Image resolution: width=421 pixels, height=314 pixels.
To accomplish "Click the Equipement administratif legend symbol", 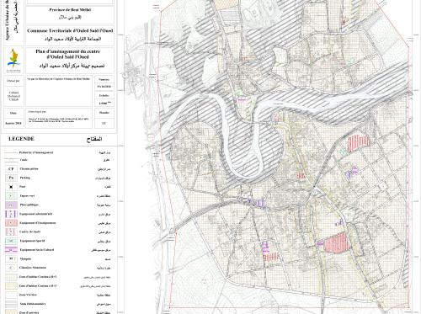I will pos(11,214).
